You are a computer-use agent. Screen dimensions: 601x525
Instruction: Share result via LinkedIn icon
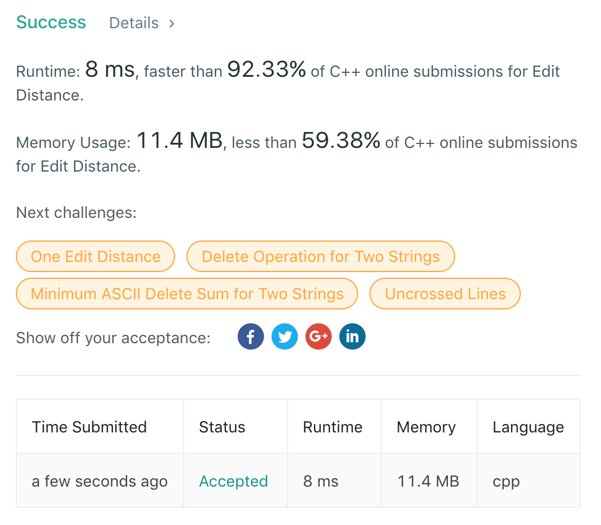(352, 337)
